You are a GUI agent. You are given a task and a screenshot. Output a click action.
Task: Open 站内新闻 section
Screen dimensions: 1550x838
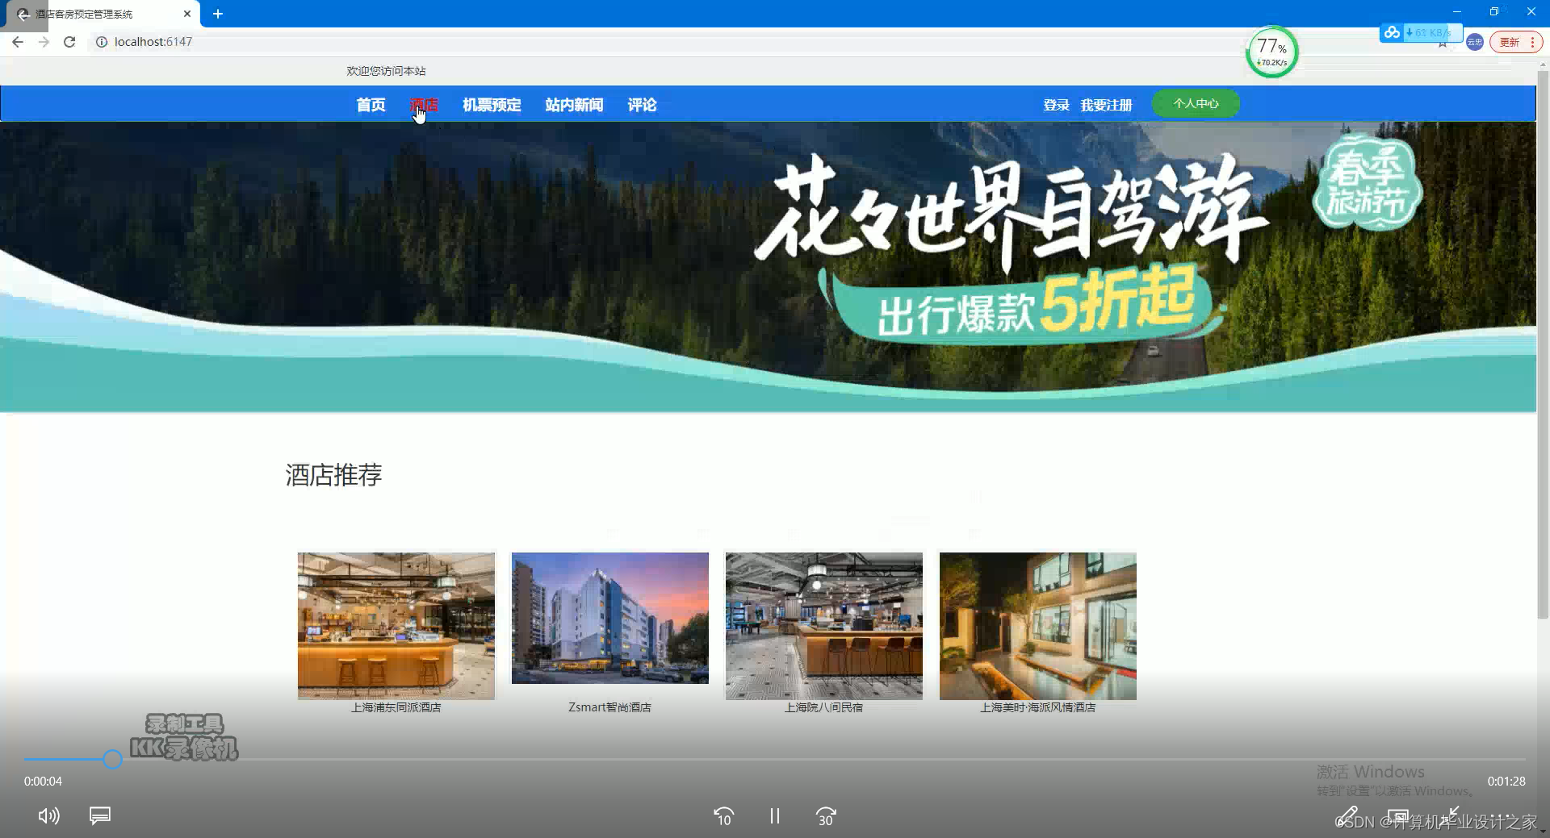[574, 105]
